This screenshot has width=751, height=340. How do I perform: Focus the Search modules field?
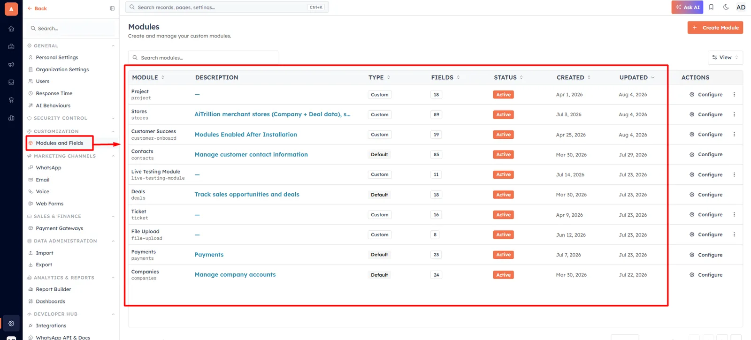pyautogui.click(x=203, y=58)
